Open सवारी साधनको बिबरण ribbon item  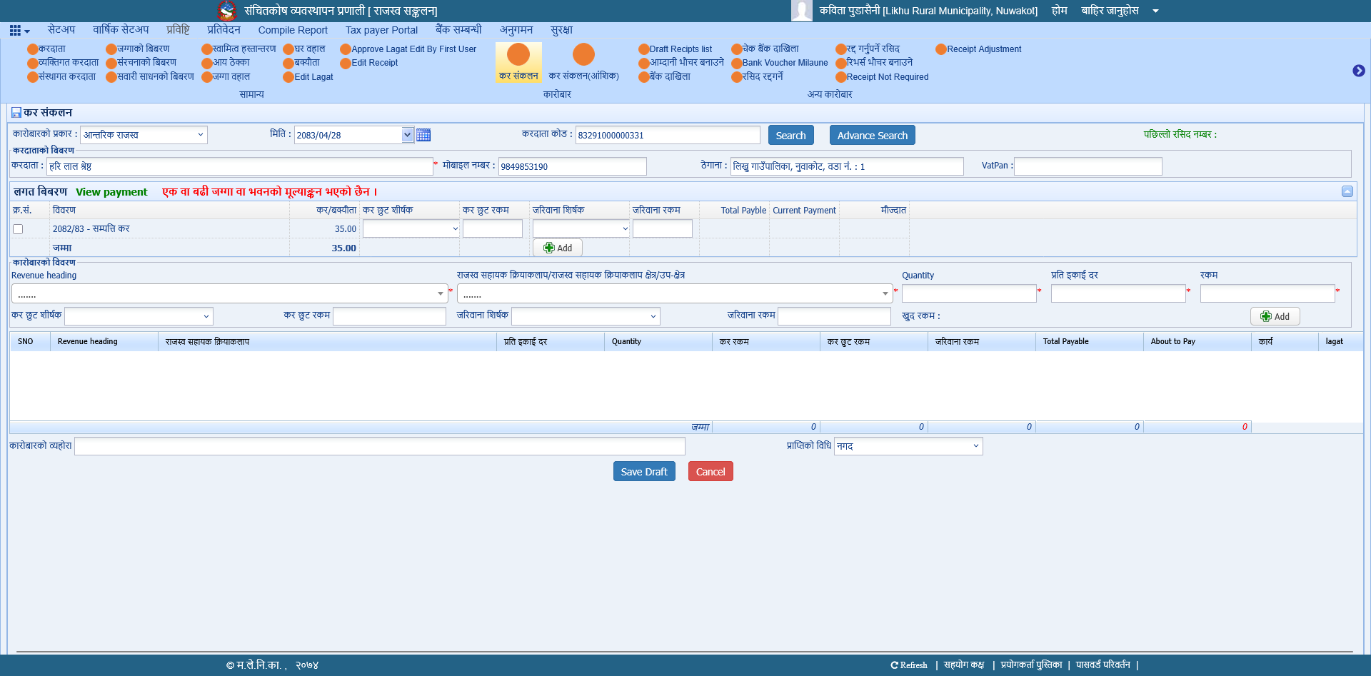pos(150,76)
